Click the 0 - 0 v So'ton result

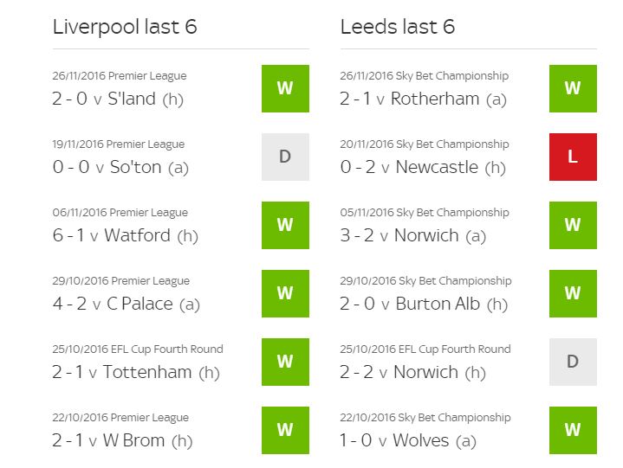(120, 167)
